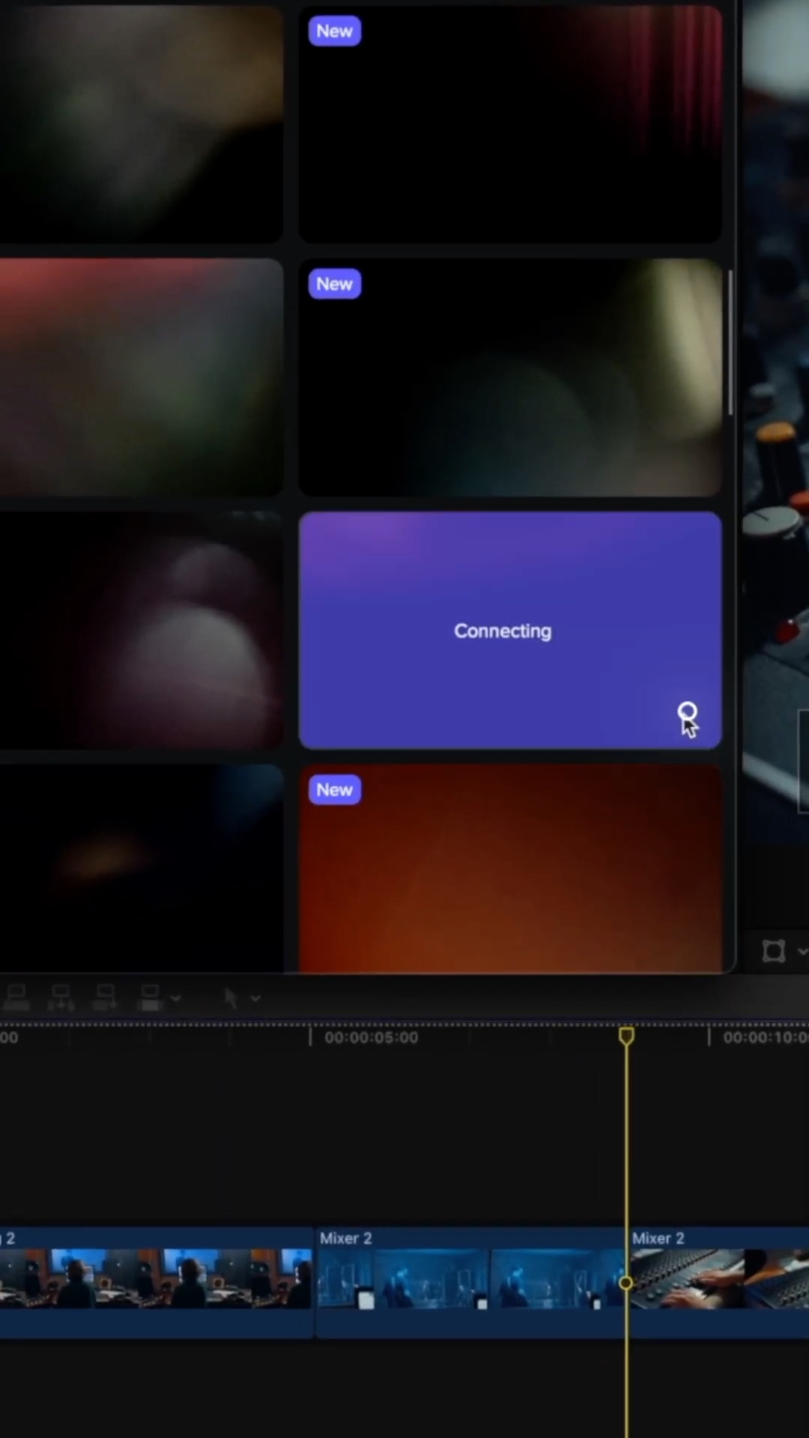
Task: Click the Overwrite clip edit icon
Action: (151, 997)
